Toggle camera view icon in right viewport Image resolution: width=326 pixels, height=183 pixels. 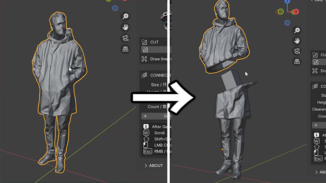[x=297, y=51]
